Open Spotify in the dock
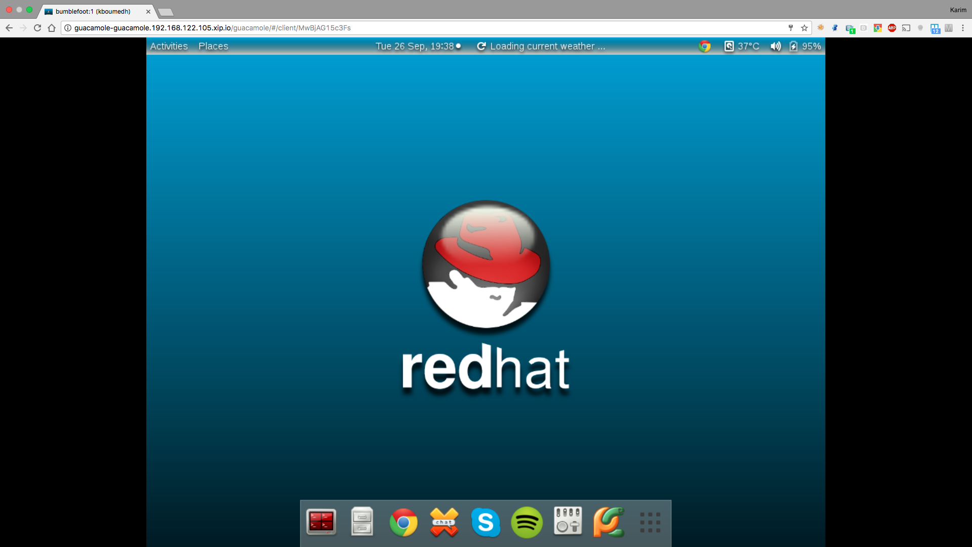 click(x=526, y=522)
